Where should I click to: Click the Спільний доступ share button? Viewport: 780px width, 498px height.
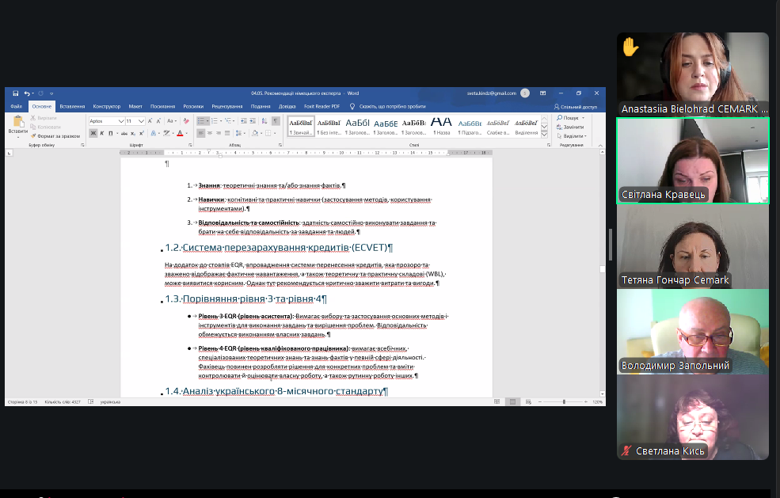[x=576, y=106]
